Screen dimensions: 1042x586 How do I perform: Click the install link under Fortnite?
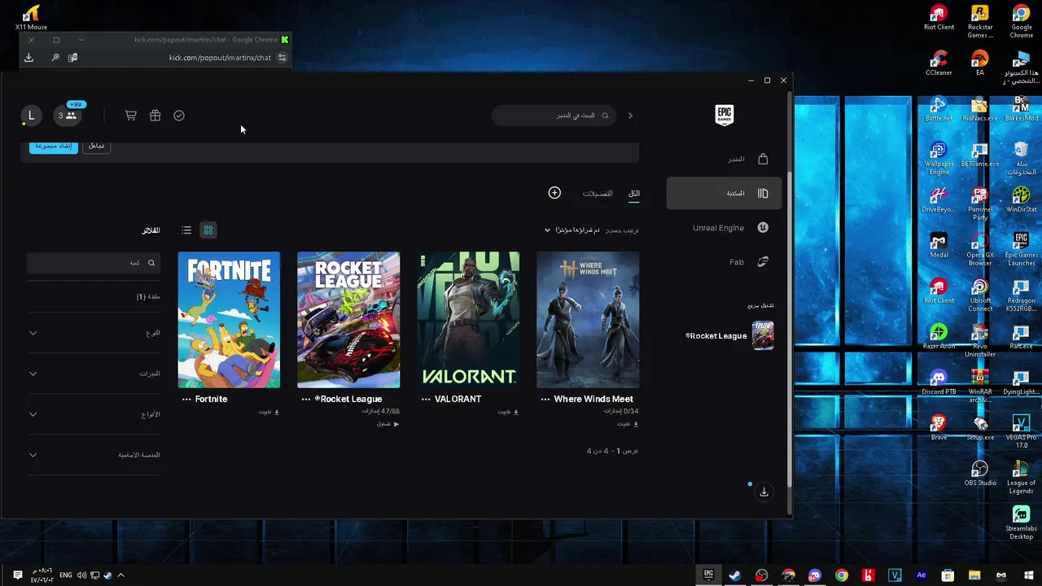click(x=269, y=412)
